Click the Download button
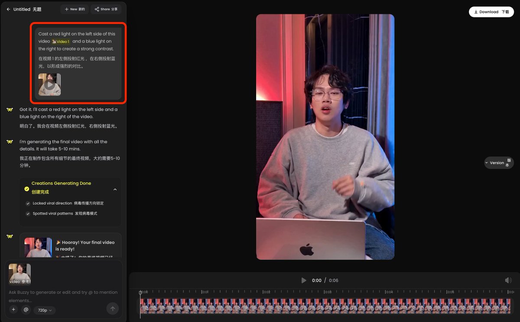520x322 pixels. point(491,12)
